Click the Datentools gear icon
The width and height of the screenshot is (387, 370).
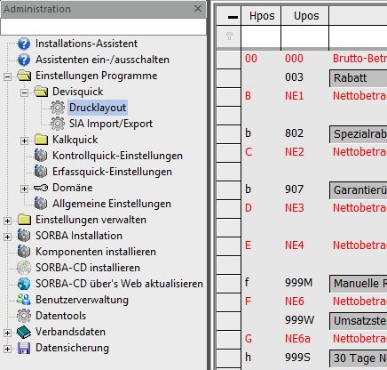[24, 316]
